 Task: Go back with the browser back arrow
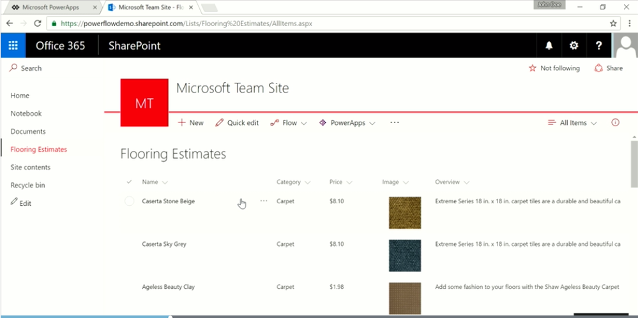point(10,24)
